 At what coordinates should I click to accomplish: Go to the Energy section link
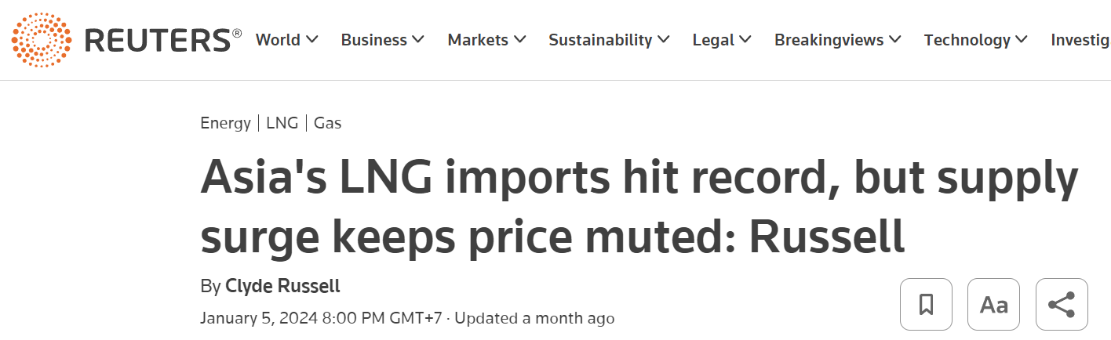click(225, 123)
